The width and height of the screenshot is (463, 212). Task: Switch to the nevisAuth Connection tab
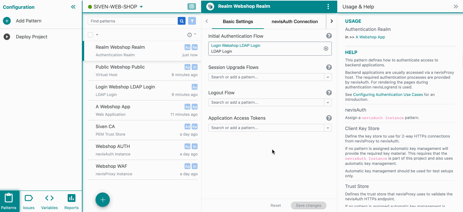[295, 21]
